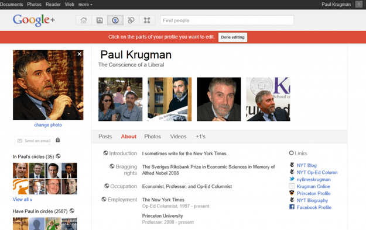Open the nytimeskrugman link
366x230 pixels.
click(x=314, y=179)
